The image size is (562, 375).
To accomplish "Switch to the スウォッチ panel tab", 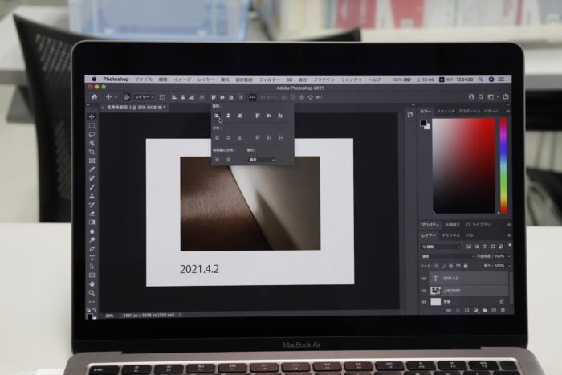I will [446, 111].
